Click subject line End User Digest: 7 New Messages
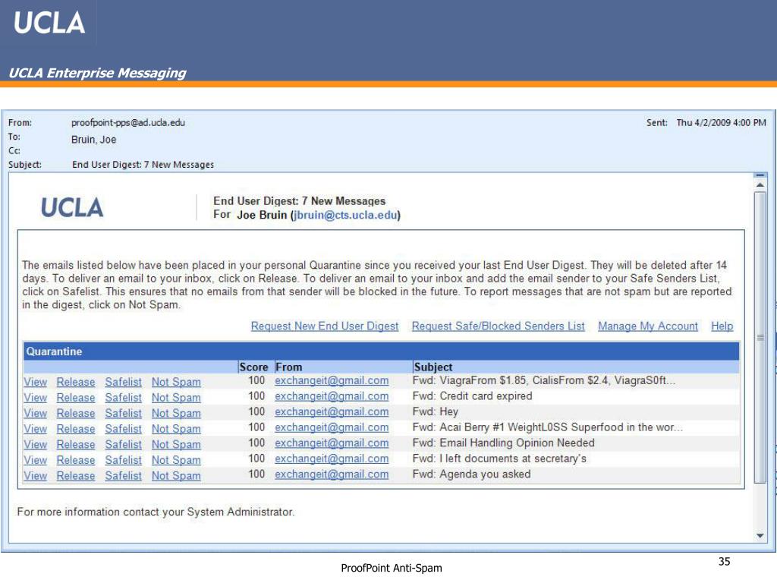 [143, 165]
